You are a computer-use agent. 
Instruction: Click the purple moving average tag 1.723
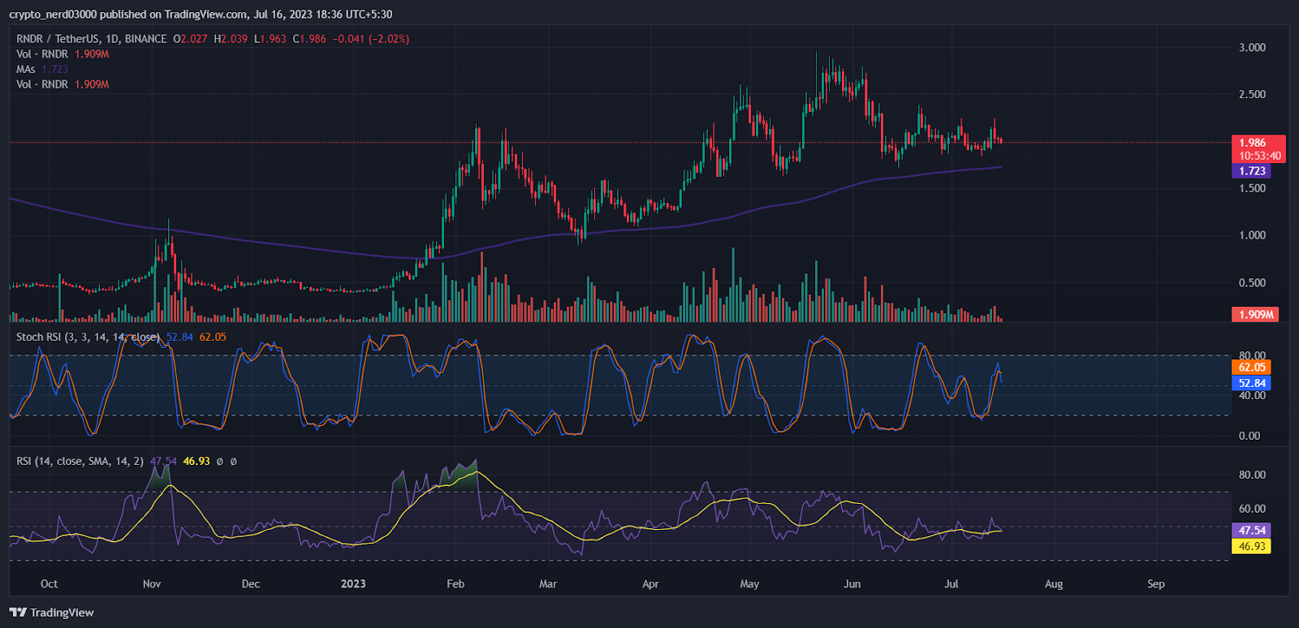(x=1252, y=171)
